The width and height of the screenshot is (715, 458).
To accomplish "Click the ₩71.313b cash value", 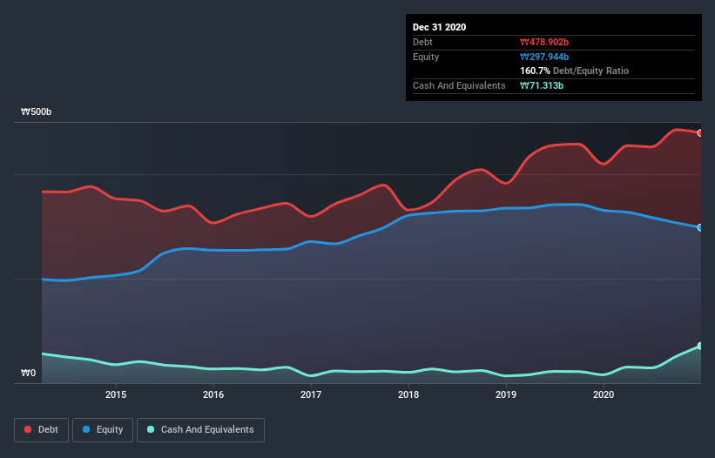I will point(542,85).
